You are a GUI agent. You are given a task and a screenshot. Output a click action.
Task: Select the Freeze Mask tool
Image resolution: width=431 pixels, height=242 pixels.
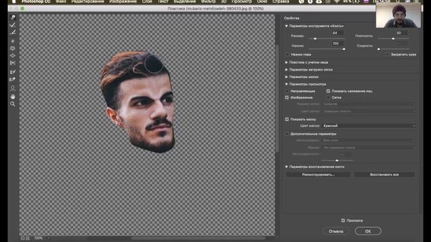pos(13,72)
